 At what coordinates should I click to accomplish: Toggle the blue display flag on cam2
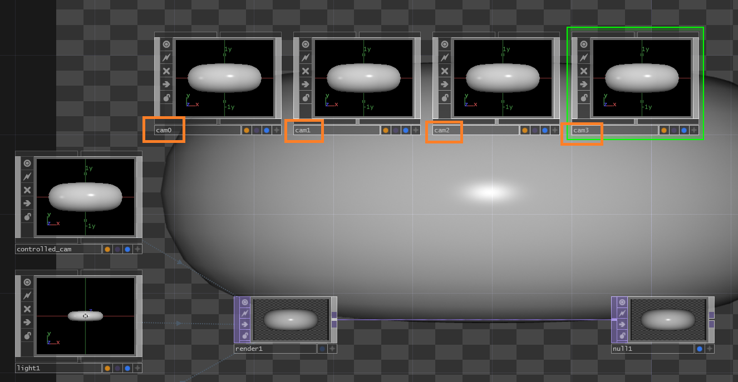point(545,130)
